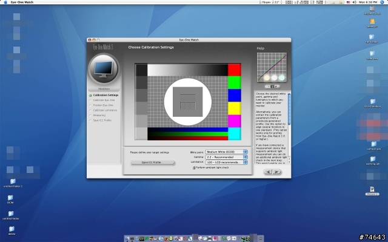
Task: Click the volume icon in the menu bar
Action: click(x=354, y=2)
